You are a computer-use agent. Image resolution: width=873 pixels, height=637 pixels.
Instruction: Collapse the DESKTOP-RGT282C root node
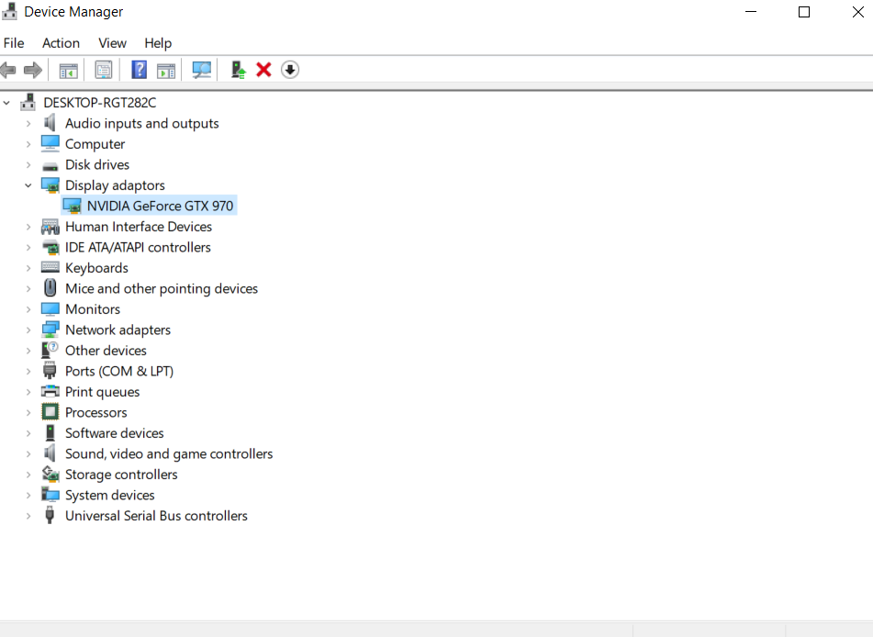point(6,103)
